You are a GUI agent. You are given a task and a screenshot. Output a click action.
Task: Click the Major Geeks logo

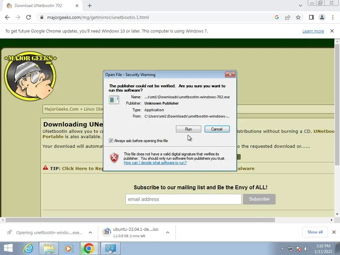coord(30,76)
